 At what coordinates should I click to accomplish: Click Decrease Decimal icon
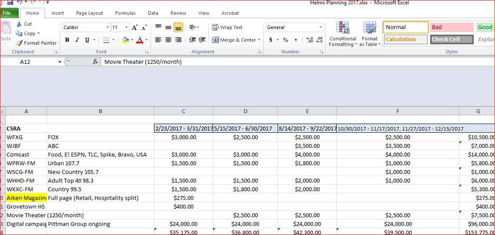coord(320,40)
